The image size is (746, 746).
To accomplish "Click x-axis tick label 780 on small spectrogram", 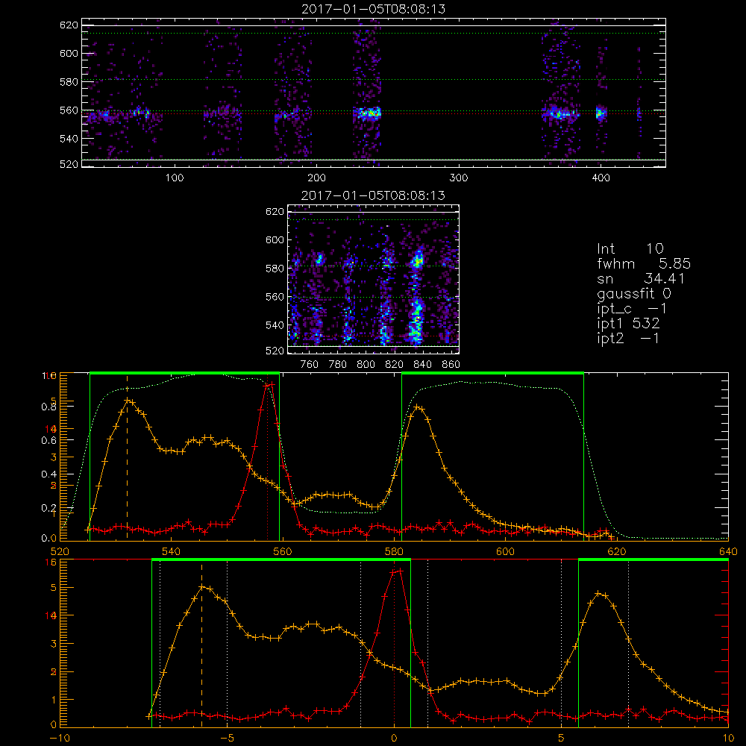I will click(x=338, y=365).
